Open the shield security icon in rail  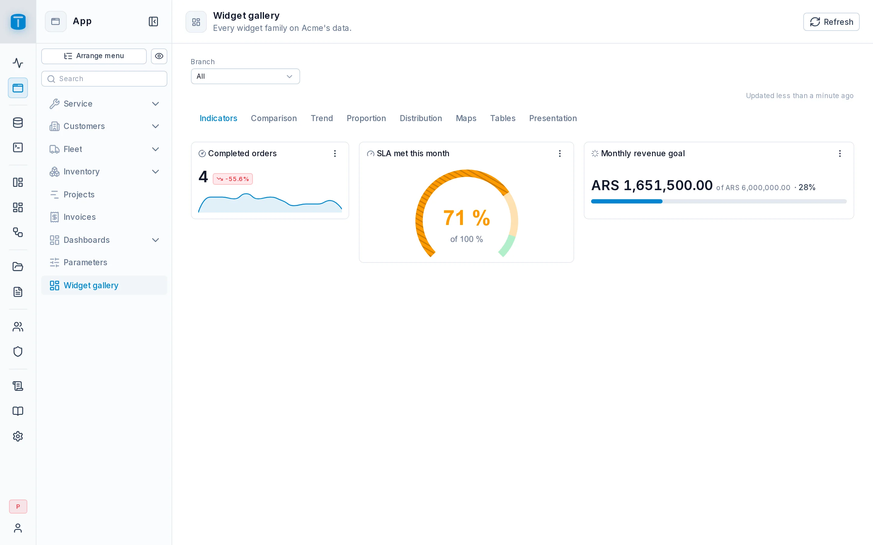coord(18,352)
